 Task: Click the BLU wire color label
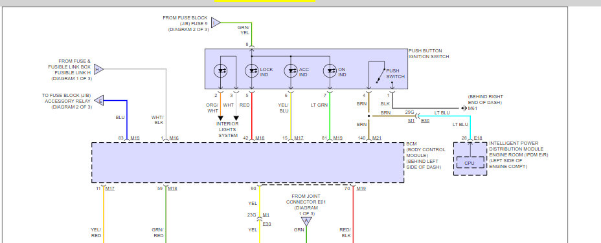(x=120, y=117)
